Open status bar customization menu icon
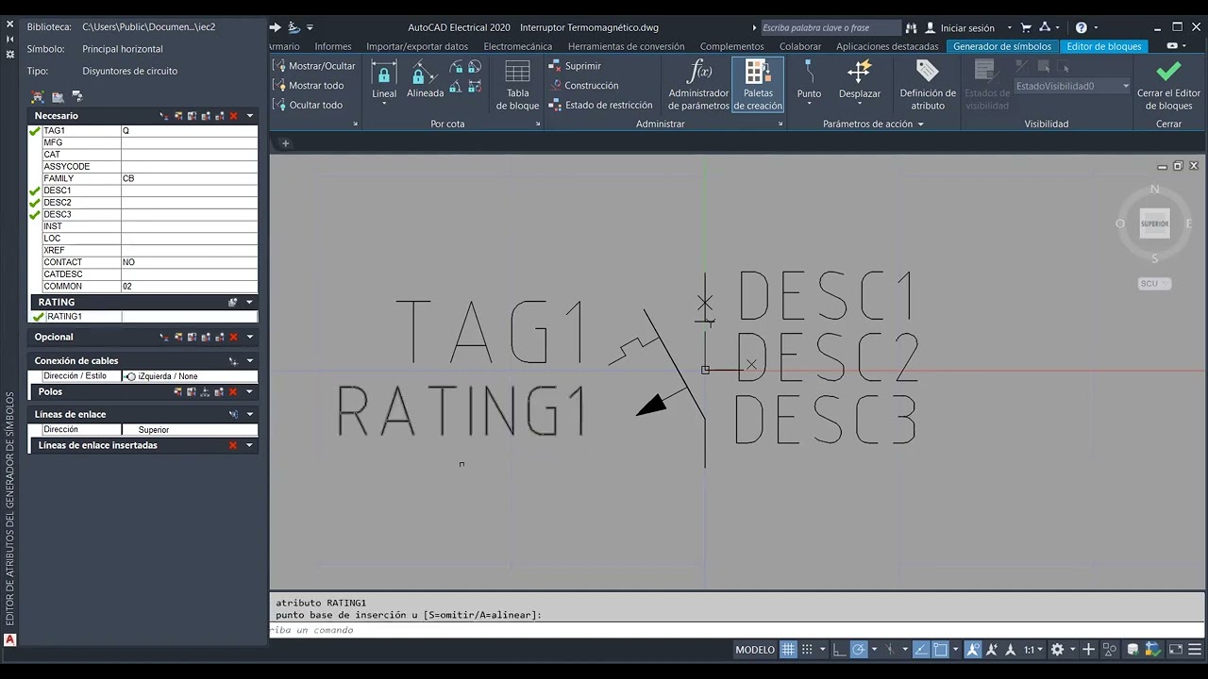The height and width of the screenshot is (679, 1208). pyautogui.click(x=1196, y=650)
